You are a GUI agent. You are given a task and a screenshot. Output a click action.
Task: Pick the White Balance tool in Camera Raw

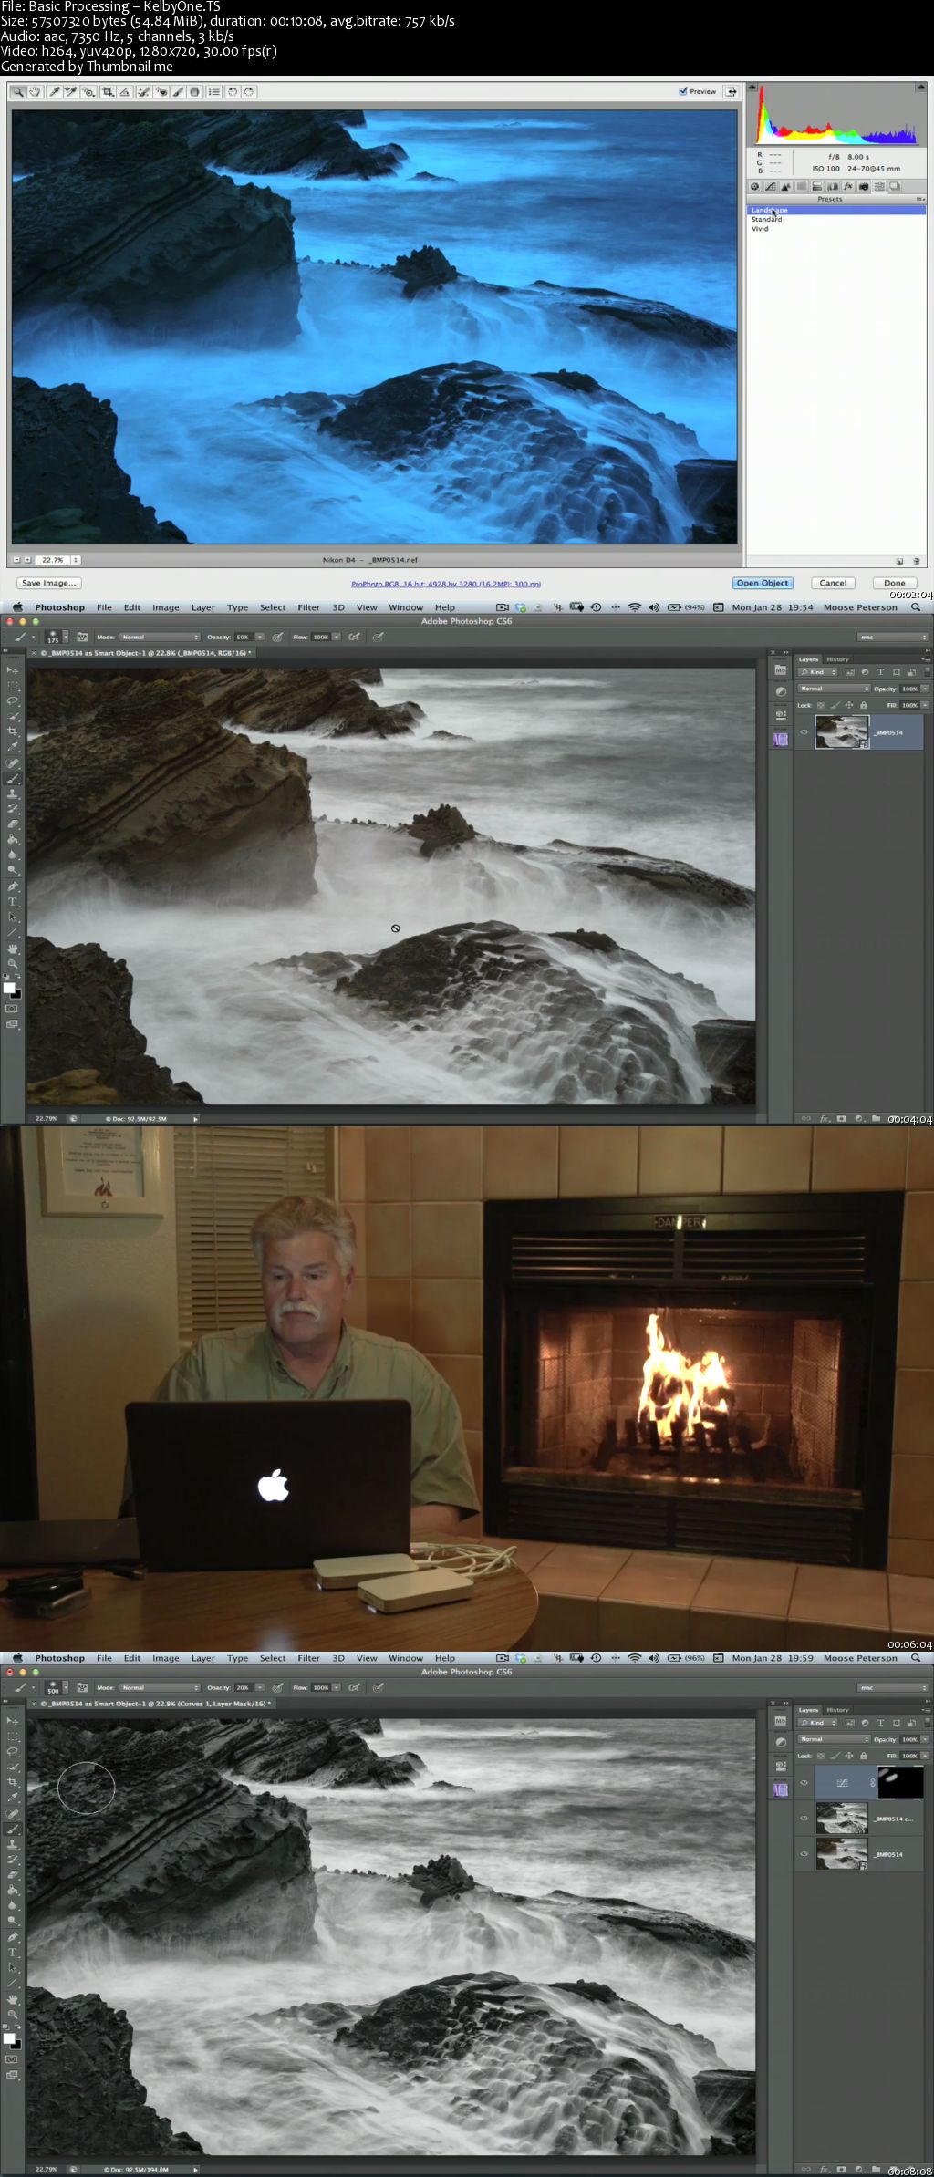click(x=54, y=92)
